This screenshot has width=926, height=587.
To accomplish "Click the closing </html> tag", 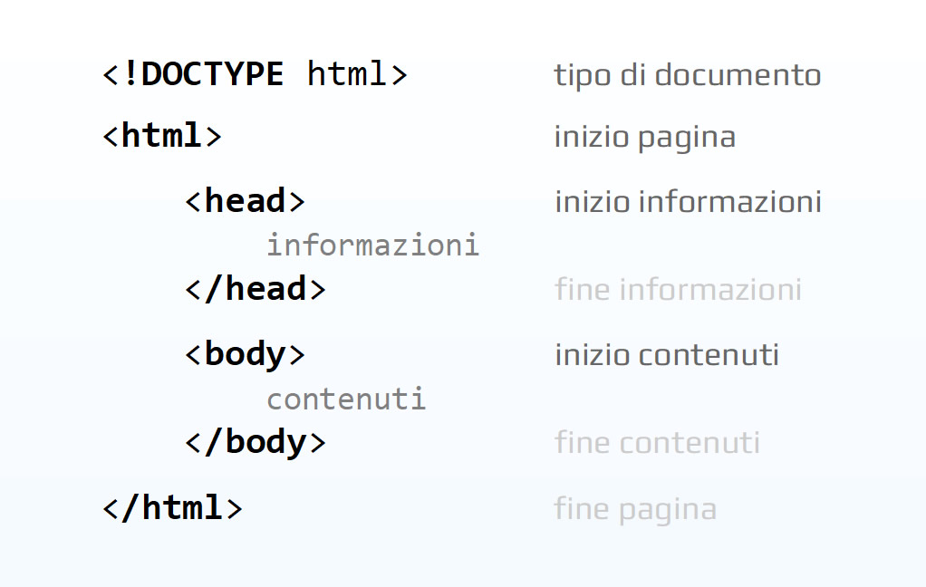I will click(172, 508).
